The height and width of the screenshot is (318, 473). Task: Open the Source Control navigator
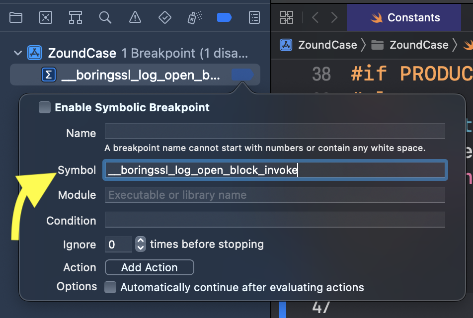click(46, 18)
